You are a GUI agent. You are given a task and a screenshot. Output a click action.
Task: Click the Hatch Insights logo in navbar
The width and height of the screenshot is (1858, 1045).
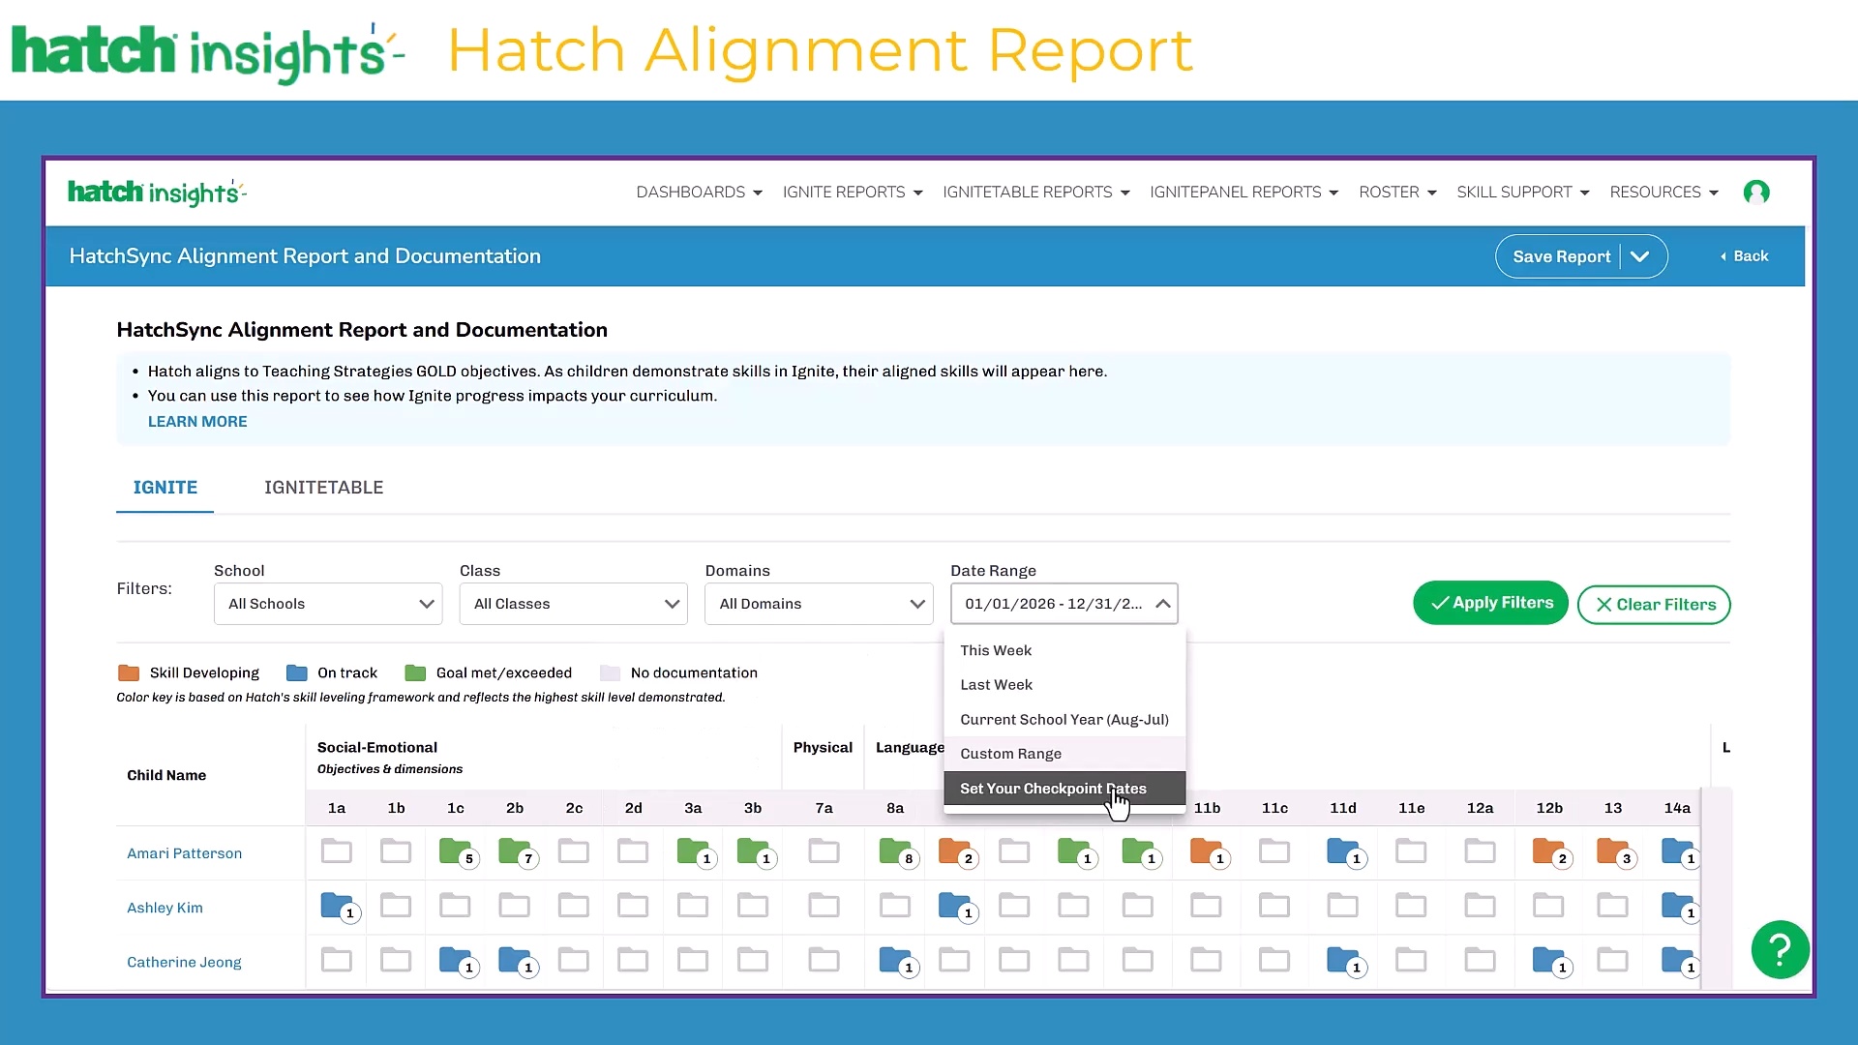[x=157, y=193]
